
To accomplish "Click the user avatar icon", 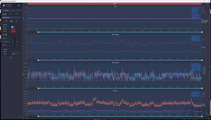I will [4, 5].
